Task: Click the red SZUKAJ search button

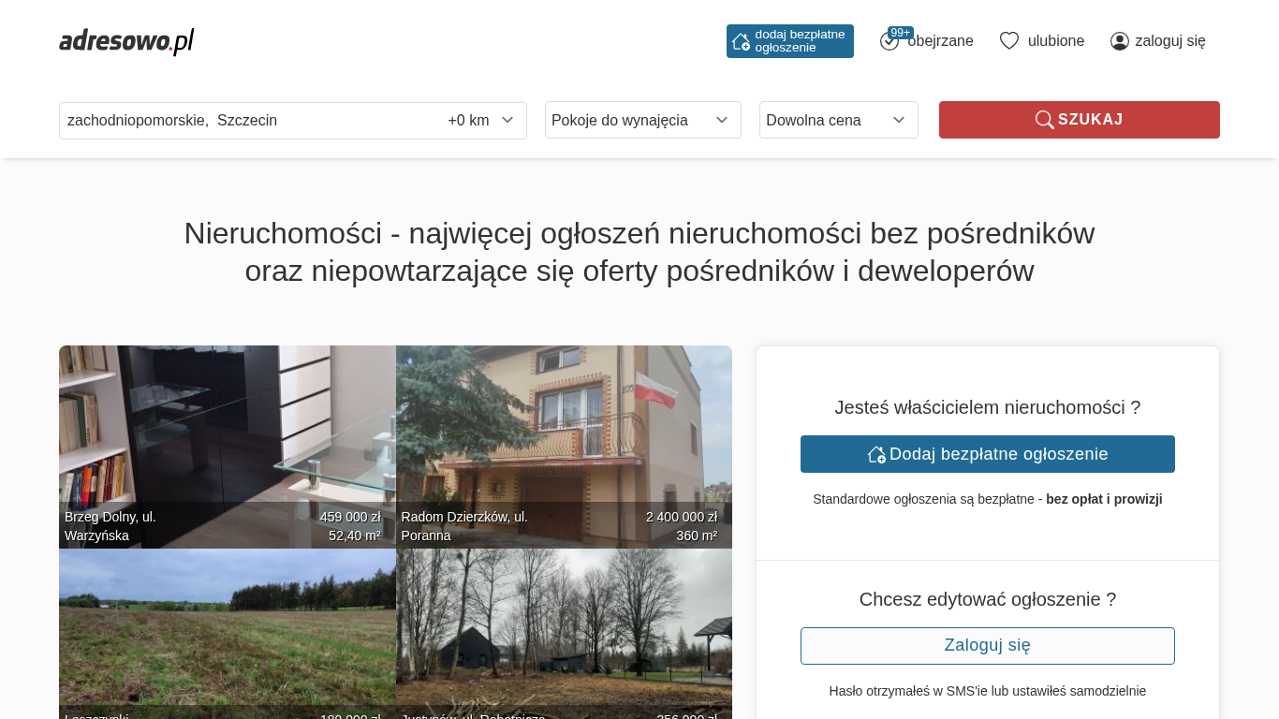Action: click(1080, 120)
